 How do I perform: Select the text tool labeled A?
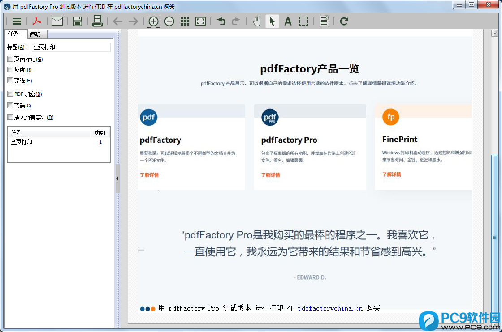(288, 21)
